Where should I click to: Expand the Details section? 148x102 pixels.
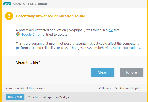coord(104,88)
